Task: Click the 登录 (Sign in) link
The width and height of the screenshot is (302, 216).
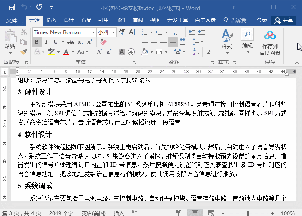Action: pos(262,20)
